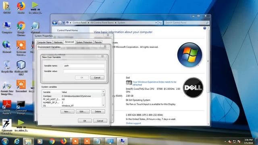The width and height of the screenshot is (258, 145).
Task: Select the Computer icon on the desktop
Action: [x=7, y=28]
